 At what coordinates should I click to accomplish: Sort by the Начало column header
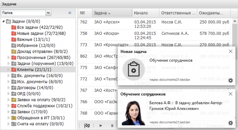146,13
